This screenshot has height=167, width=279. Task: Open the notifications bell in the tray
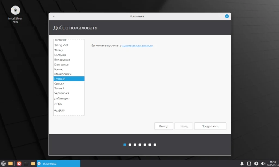coord(242,163)
